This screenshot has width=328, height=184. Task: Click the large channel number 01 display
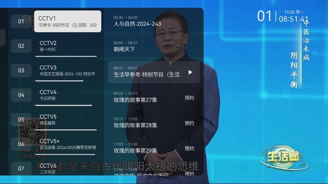pyautogui.click(x=265, y=16)
